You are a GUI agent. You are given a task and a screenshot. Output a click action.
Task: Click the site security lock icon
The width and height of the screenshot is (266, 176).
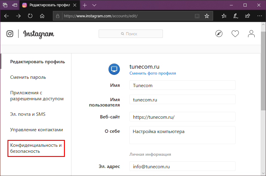58,16
